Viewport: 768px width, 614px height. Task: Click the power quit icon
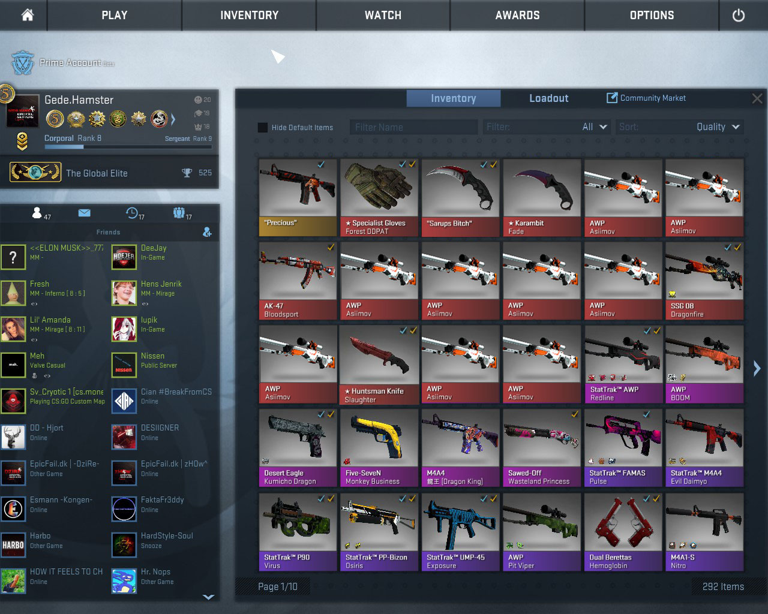(x=739, y=15)
